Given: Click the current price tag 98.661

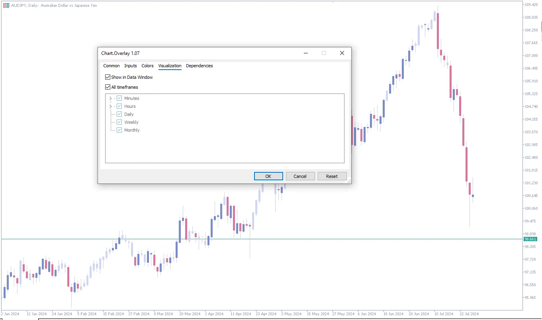Looking at the screenshot, I should click(x=530, y=239).
